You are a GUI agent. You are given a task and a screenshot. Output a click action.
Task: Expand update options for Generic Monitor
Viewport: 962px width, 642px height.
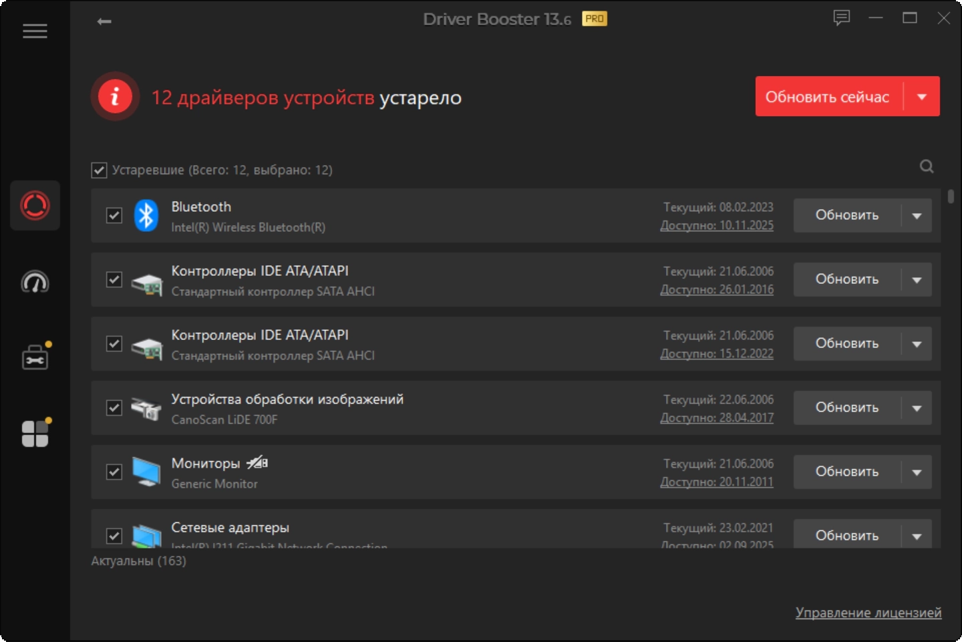(917, 472)
